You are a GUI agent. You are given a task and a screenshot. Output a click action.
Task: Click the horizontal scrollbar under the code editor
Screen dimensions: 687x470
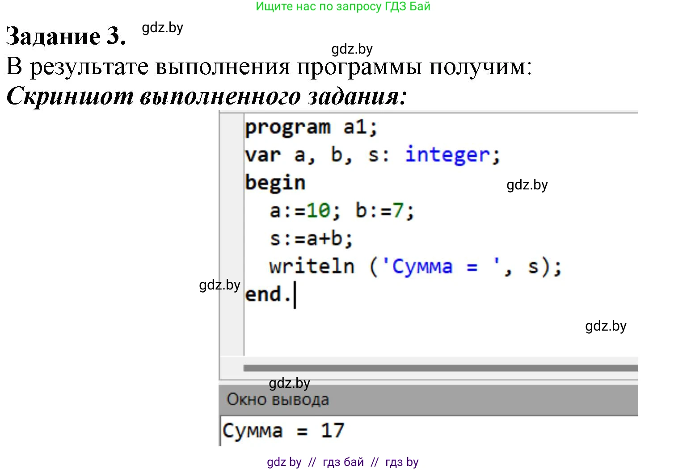[x=440, y=368]
